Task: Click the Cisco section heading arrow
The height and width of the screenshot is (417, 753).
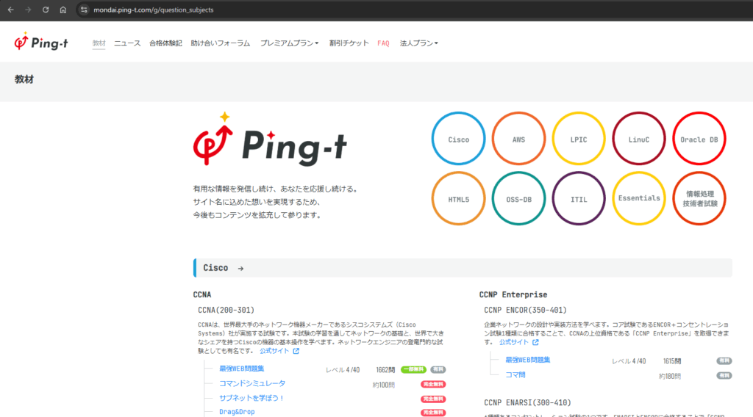Action: (240, 269)
